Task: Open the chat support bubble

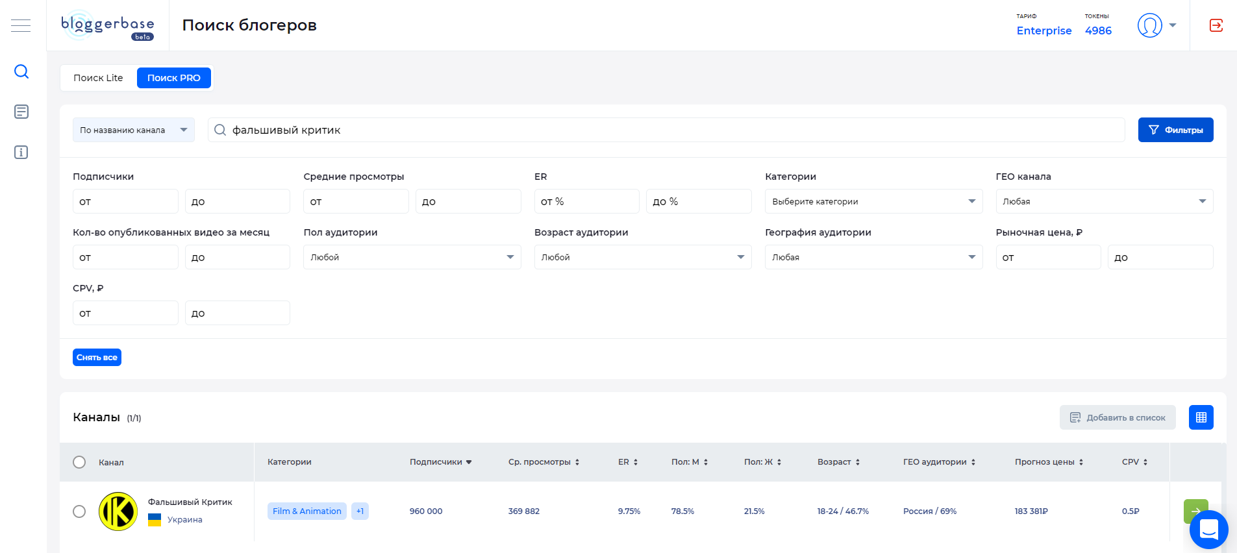Action: pyautogui.click(x=1208, y=530)
